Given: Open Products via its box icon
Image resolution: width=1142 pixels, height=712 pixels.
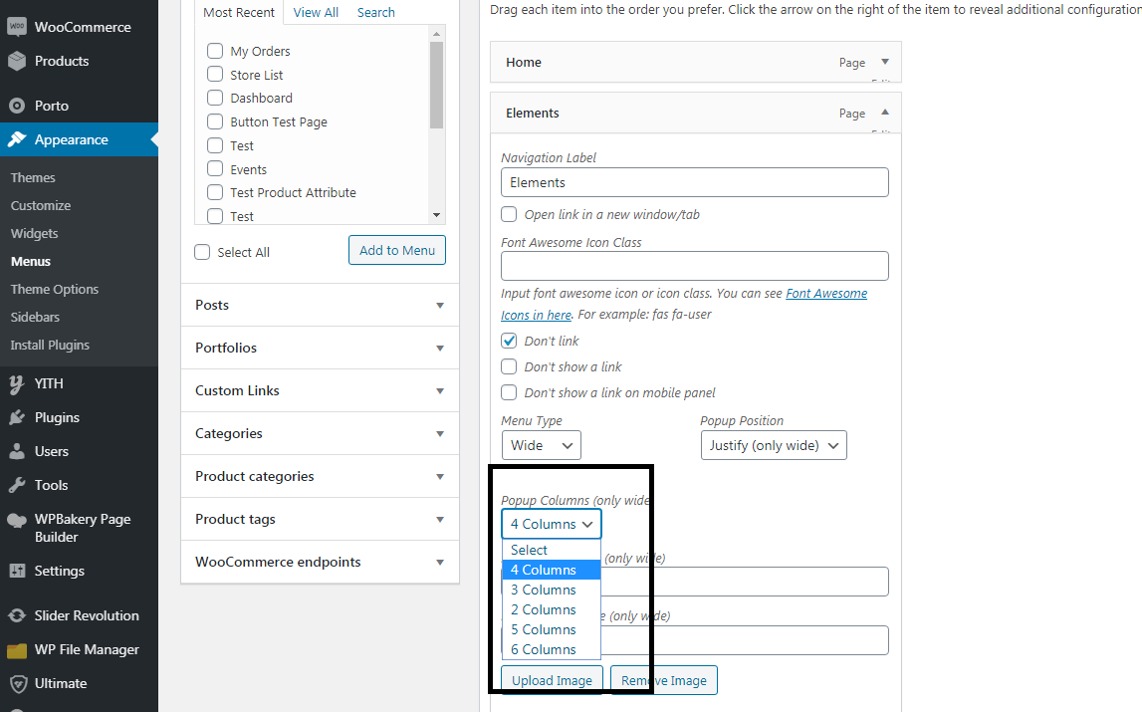Looking at the screenshot, I should tap(17, 61).
